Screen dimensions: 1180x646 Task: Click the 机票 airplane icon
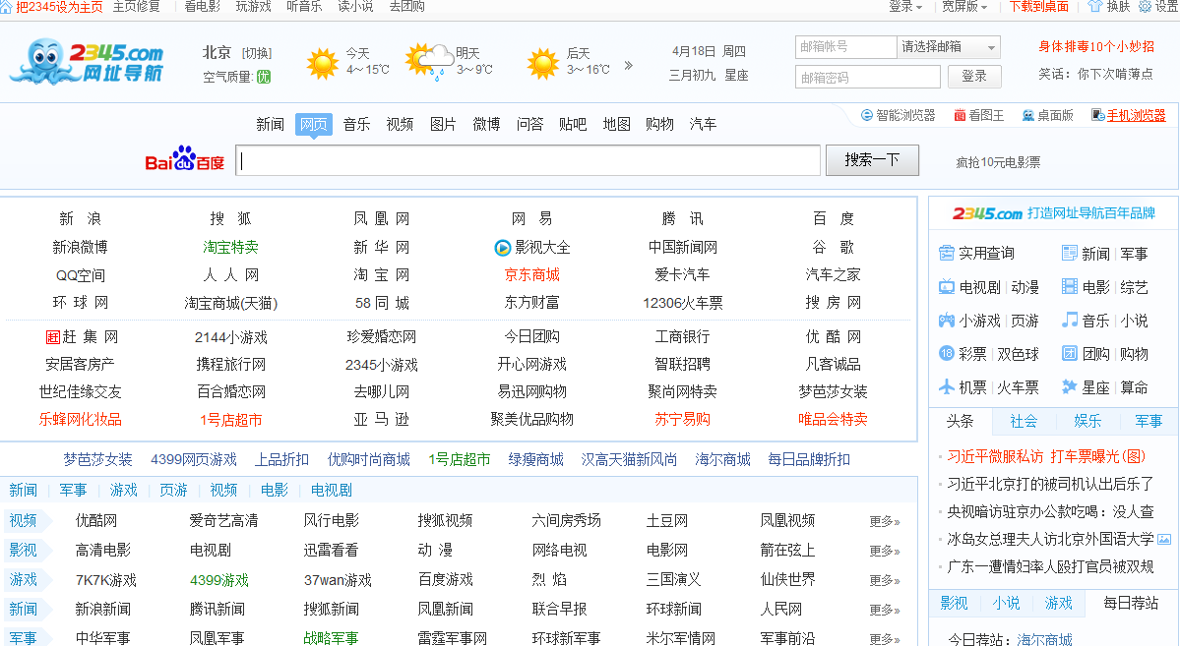[x=947, y=387]
